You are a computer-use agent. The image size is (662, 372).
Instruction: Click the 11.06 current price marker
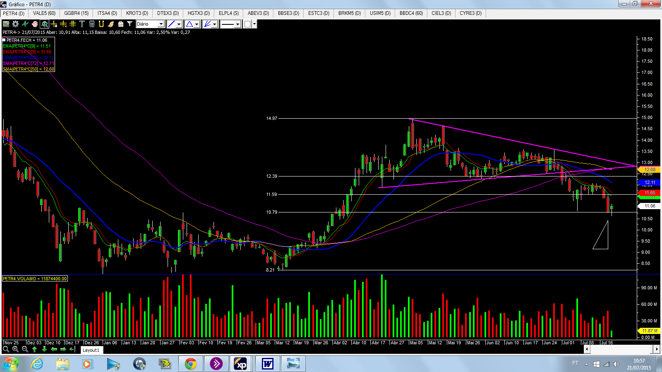(x=650, y=206)
